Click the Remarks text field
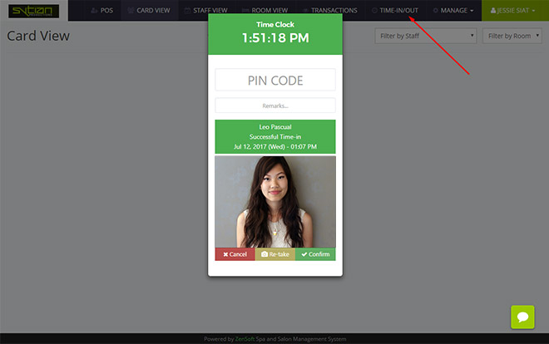Image resolution: width=549 pixels, height=344 pixels. coord(275,106)
